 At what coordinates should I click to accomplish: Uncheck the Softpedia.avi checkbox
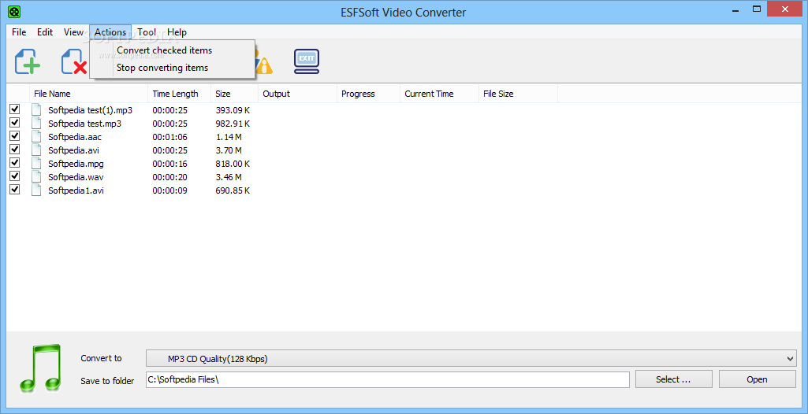14,149
